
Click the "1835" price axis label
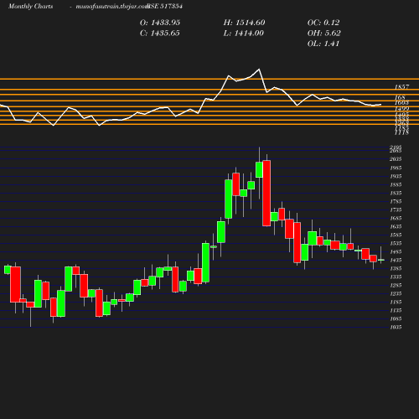click(x=396, y=193)
